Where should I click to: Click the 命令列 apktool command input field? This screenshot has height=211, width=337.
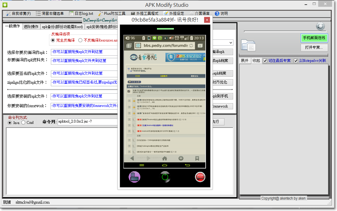click(88, 122)
